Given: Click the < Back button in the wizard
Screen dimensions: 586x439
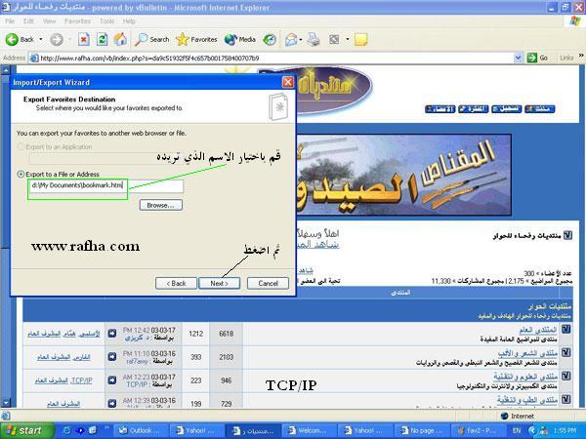Looking at the screenshot, I should click(176, 283).
